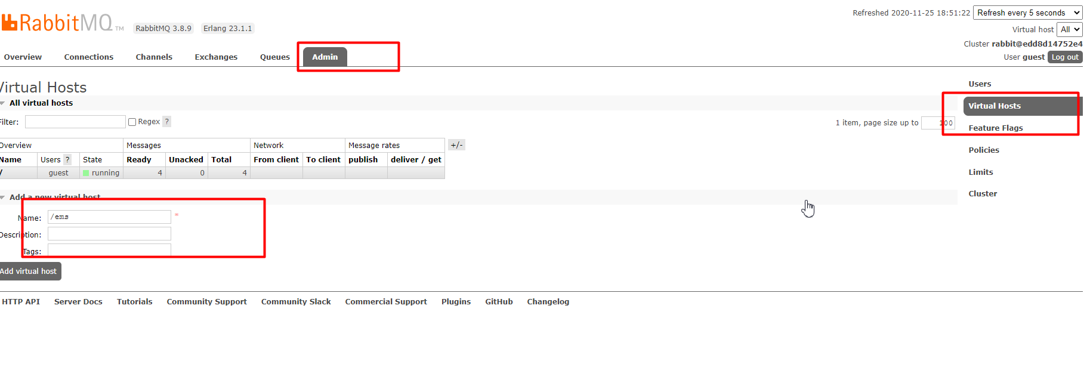Sort by the From client column
1090x367 pixels.
click(276, 160)
